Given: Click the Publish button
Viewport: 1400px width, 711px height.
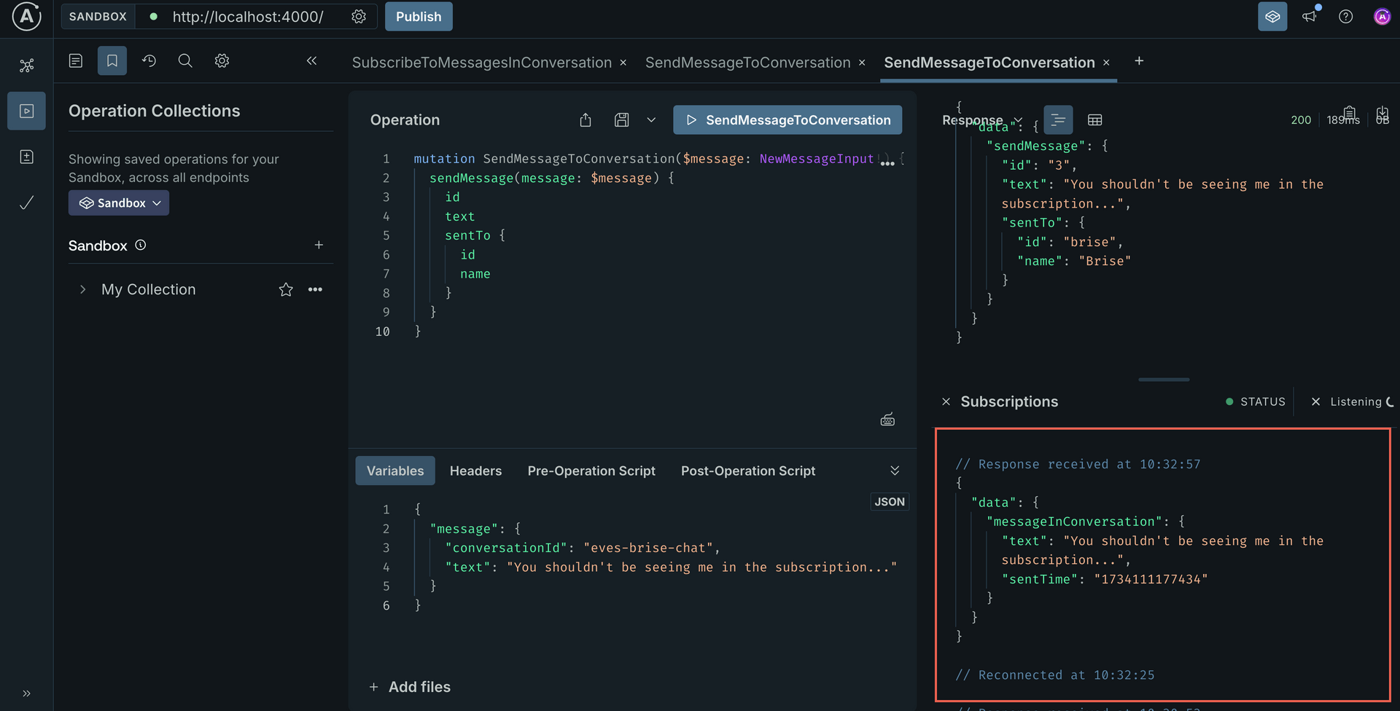Looking at the screenshot, I should click(x=418, y=16).
